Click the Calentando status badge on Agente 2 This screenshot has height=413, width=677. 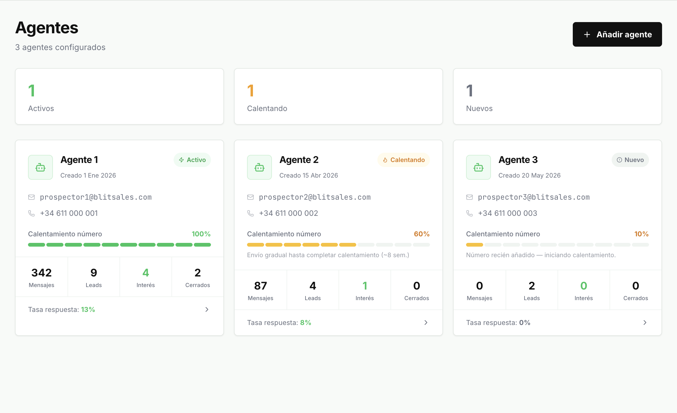[404, 160]
